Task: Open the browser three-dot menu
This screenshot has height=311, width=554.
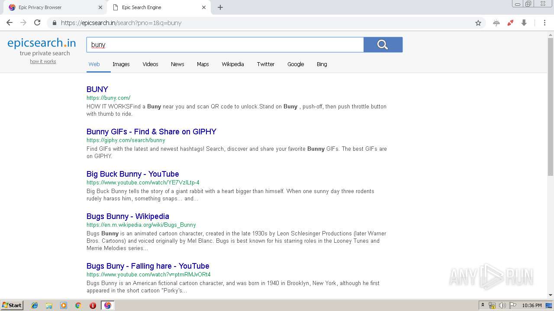Action: [x=545, y=23]
